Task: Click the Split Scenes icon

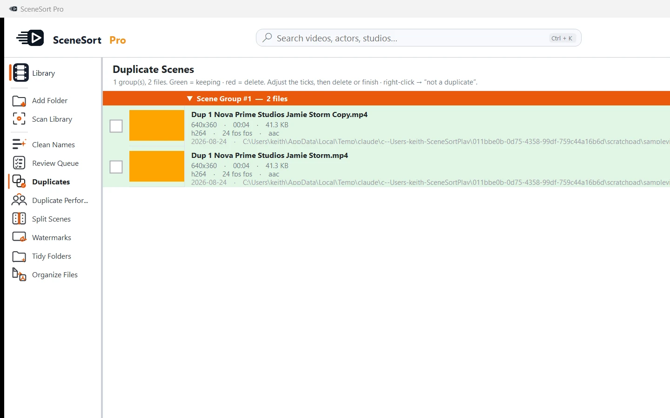Action: tap(19, 219)
